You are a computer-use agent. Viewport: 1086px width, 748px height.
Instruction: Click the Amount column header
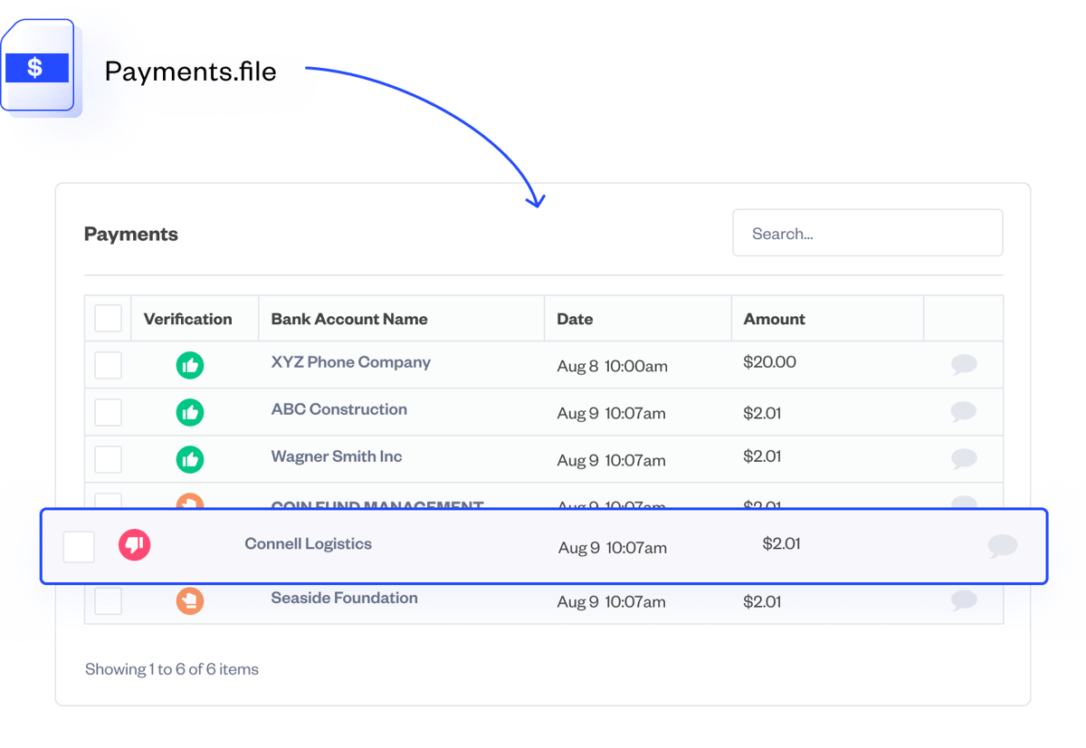[774, 318]
